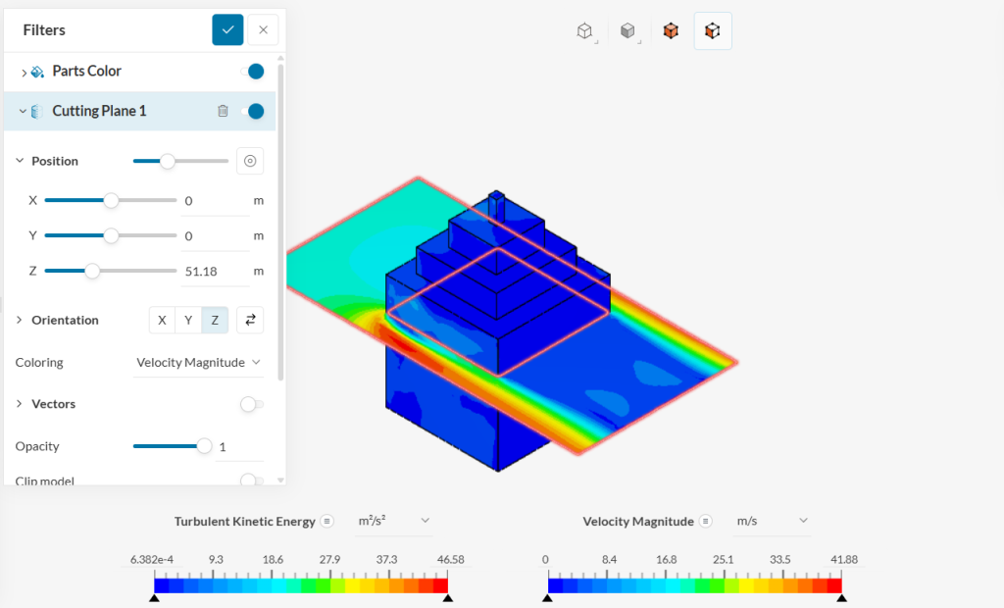Open Velocity Magnitude legend menu icon

tap(706, 522)
